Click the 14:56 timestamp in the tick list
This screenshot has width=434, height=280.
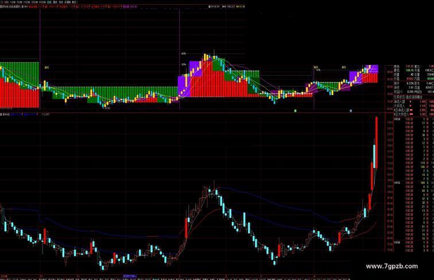[397, 243]
